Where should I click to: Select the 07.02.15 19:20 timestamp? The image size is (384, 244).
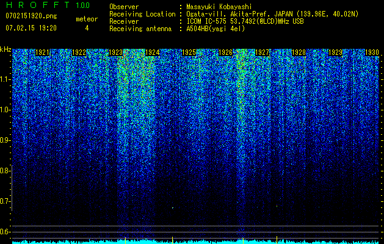pyautogui.click(x=31, y=28)
